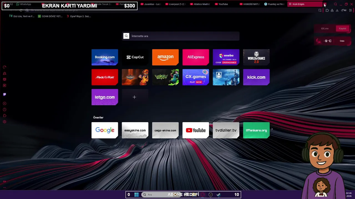Switch to the plain YouTube tab
The image size is (355, 199).
pyautogui.click(x=225, y=4)
